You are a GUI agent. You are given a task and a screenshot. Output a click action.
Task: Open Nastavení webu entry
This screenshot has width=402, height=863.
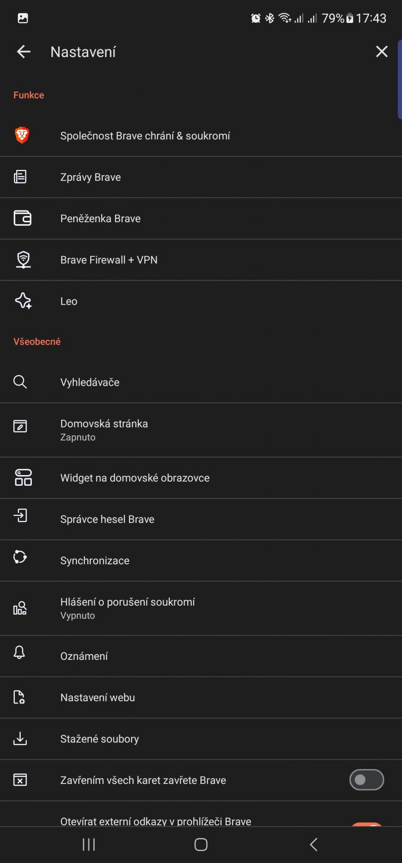(201, 697)
